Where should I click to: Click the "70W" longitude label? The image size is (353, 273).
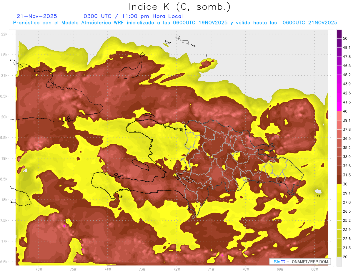[x=245, y=269]
